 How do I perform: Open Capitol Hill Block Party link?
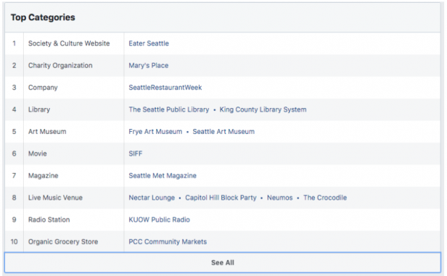[x=221, y=197]
